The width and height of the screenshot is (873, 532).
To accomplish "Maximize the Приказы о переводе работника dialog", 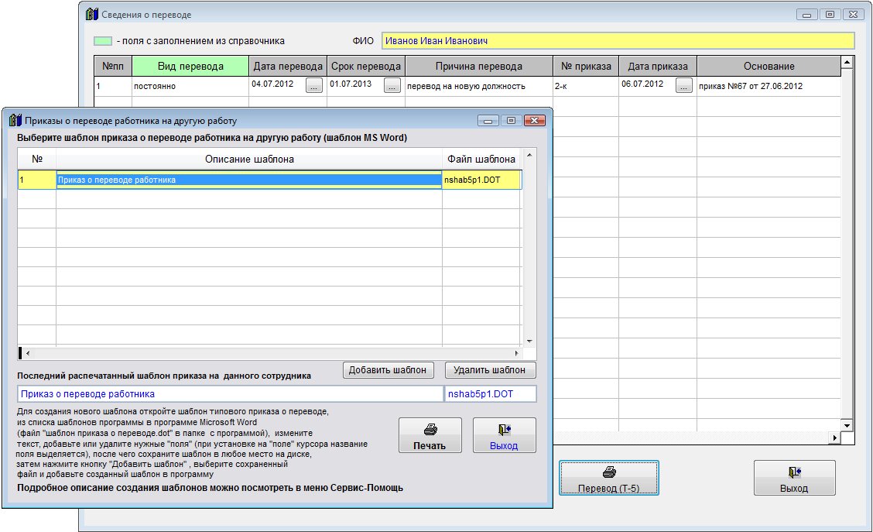I will click(511, 120).
